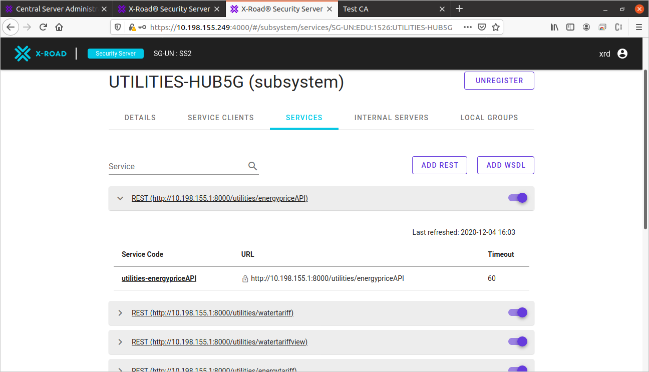Open the Internal Servers tab
The width and height of the screenshot is (649, 372).
(391, 118)
